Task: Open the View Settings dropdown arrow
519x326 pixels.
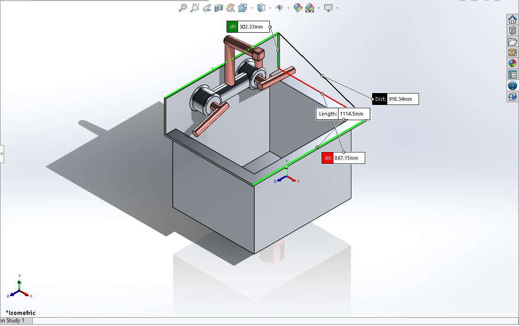Action: 337,8
